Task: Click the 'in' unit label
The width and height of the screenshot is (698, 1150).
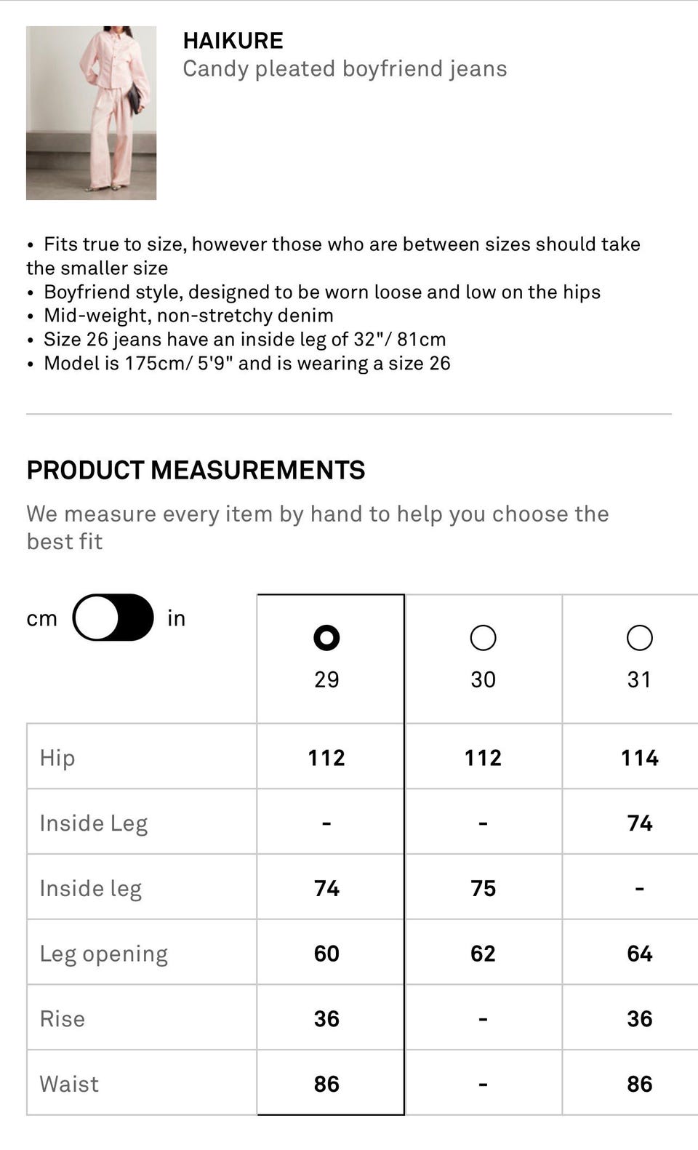Action: point(177,618)
